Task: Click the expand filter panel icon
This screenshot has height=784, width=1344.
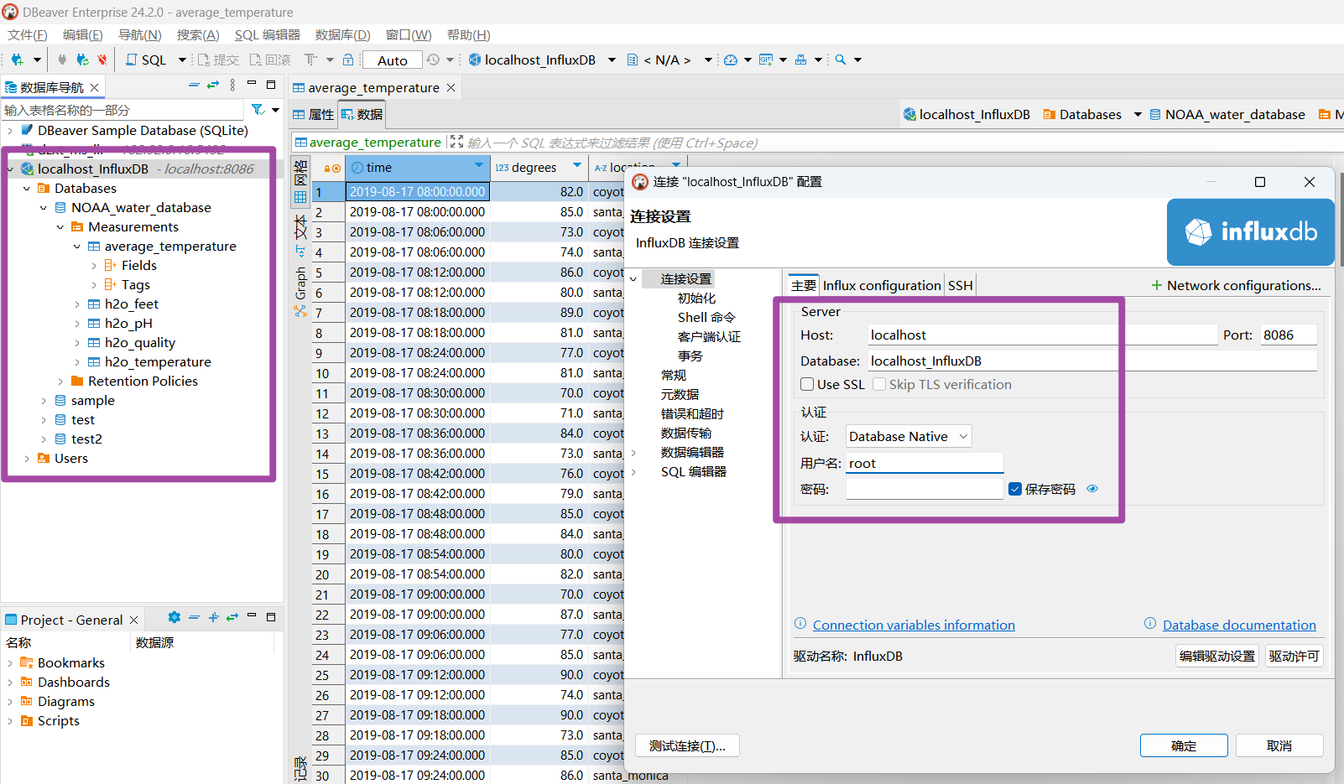Action: (456, 143)
